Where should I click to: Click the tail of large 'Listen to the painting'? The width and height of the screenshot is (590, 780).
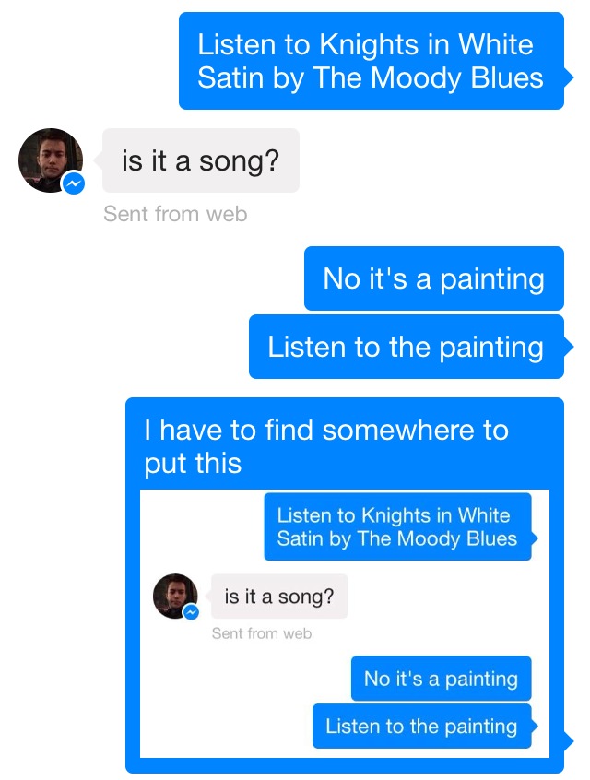point(569,347)
